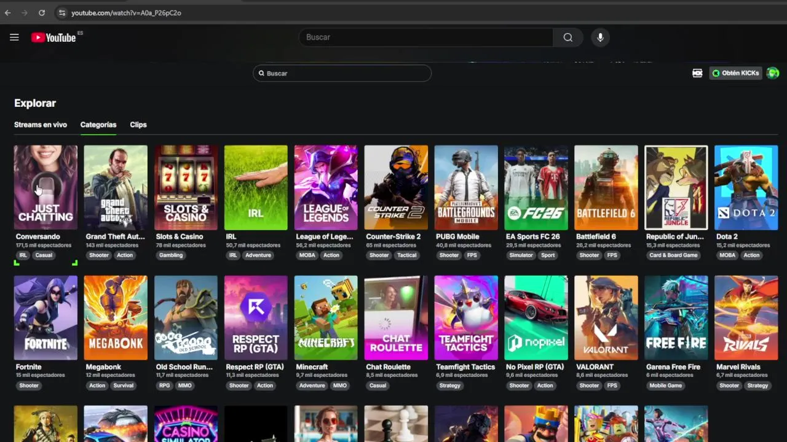787x442 pixels.
Task: Open the Chat Roulette thumbnail
Action: 396,317
